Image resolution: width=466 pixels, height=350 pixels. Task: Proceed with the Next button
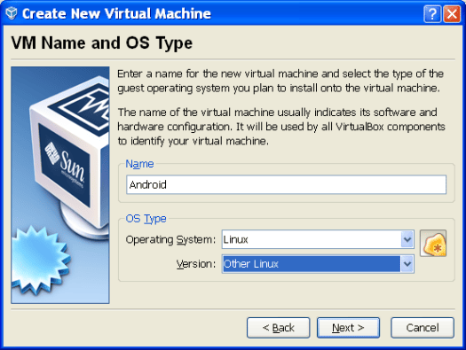348,328
